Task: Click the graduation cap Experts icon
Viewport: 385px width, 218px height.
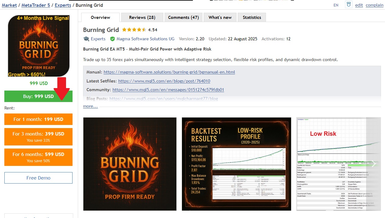Action: pos(86,39)
